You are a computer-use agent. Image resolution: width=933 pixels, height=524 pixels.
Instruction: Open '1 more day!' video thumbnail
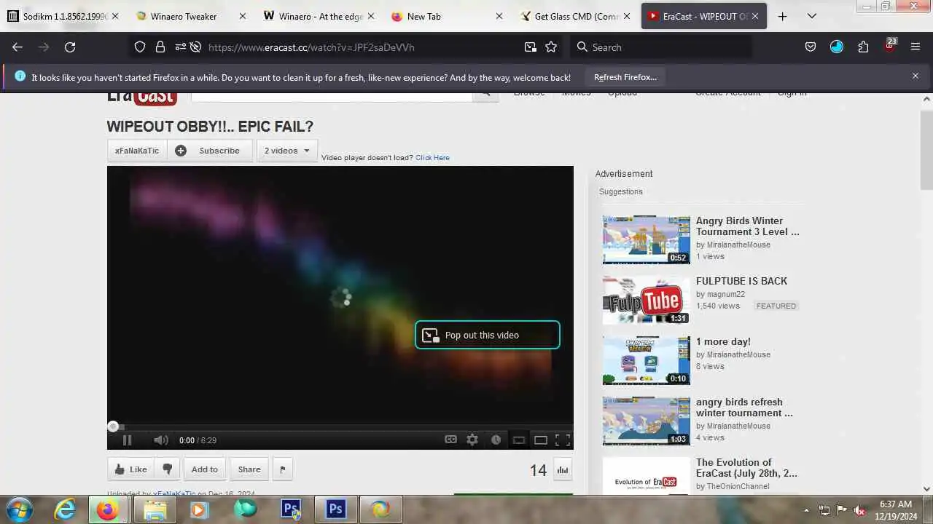click(x=646, y=360)
